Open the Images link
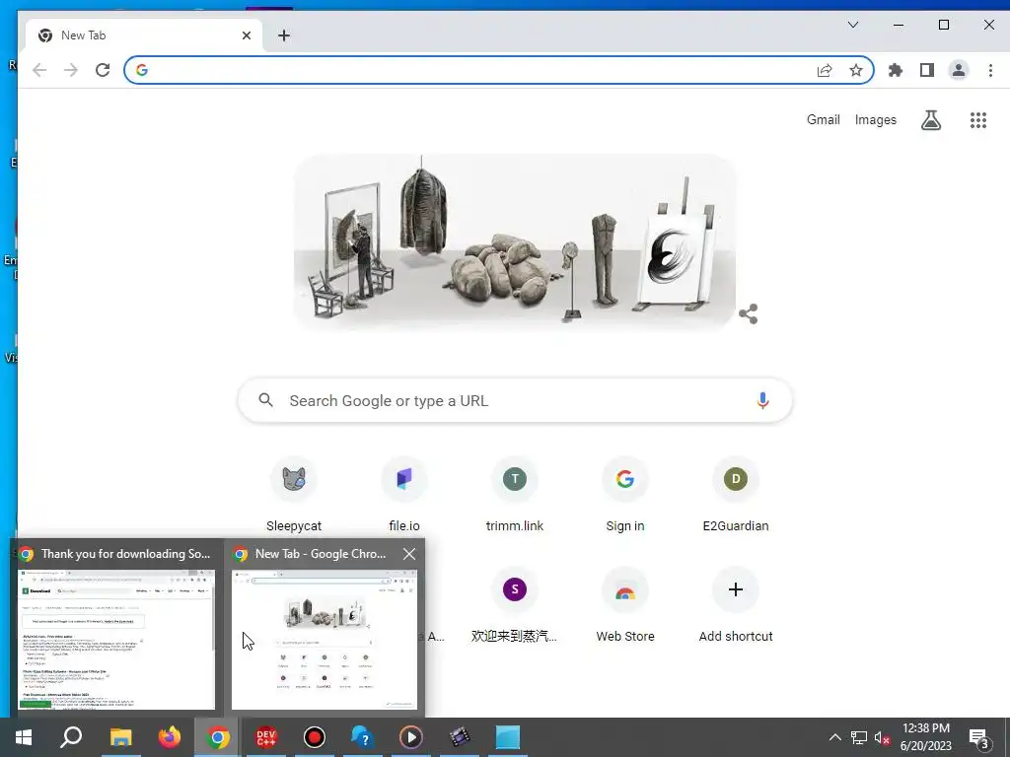This screenshot has height=757, width=1010. point(876,119)
